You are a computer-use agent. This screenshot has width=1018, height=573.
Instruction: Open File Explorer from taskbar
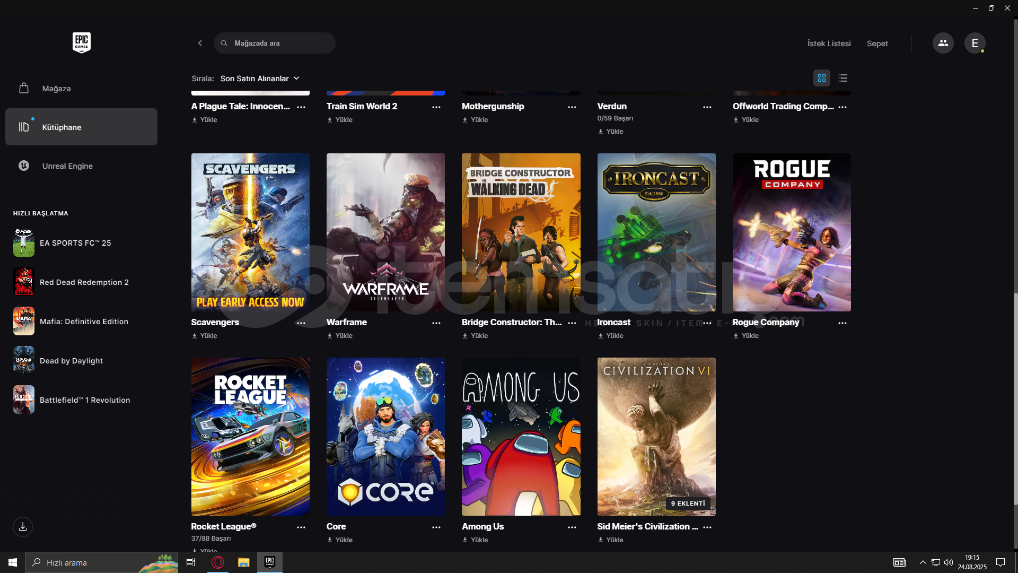243,562
